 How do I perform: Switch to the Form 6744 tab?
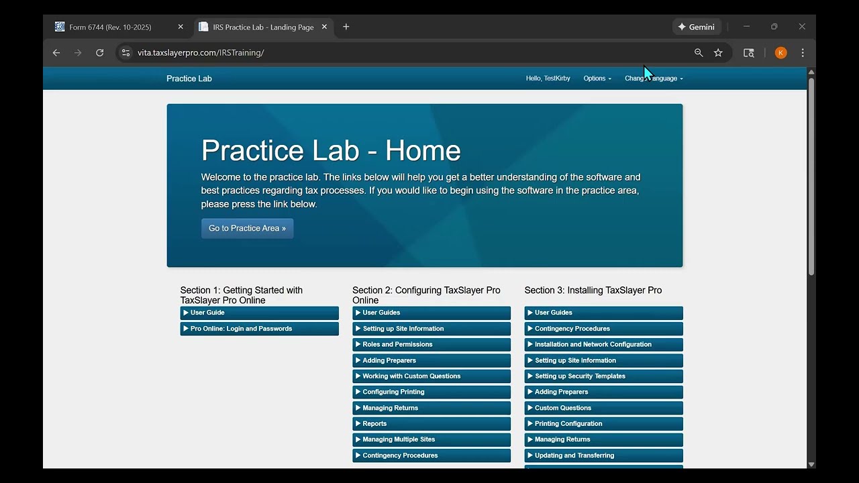(111, 27)
